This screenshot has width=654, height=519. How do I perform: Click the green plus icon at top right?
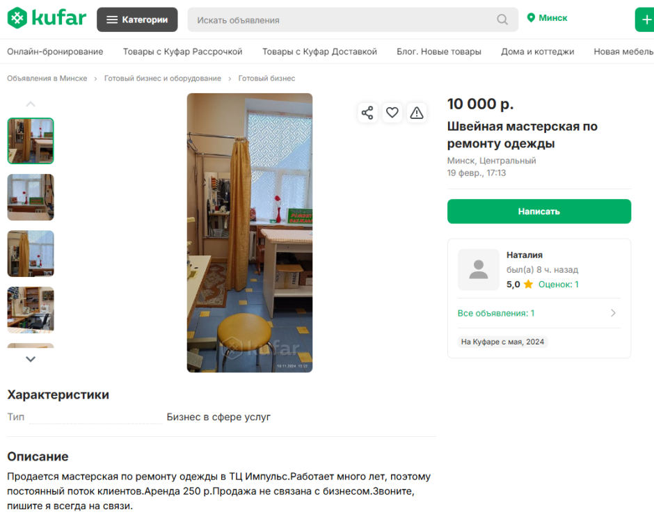[645, 19]
